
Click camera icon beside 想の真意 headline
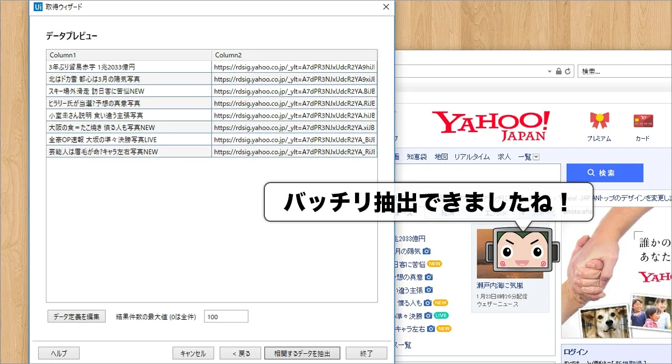click(x=429, y=277)
